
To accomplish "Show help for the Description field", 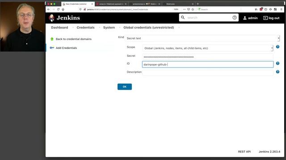I will click(x=278, y=72).
